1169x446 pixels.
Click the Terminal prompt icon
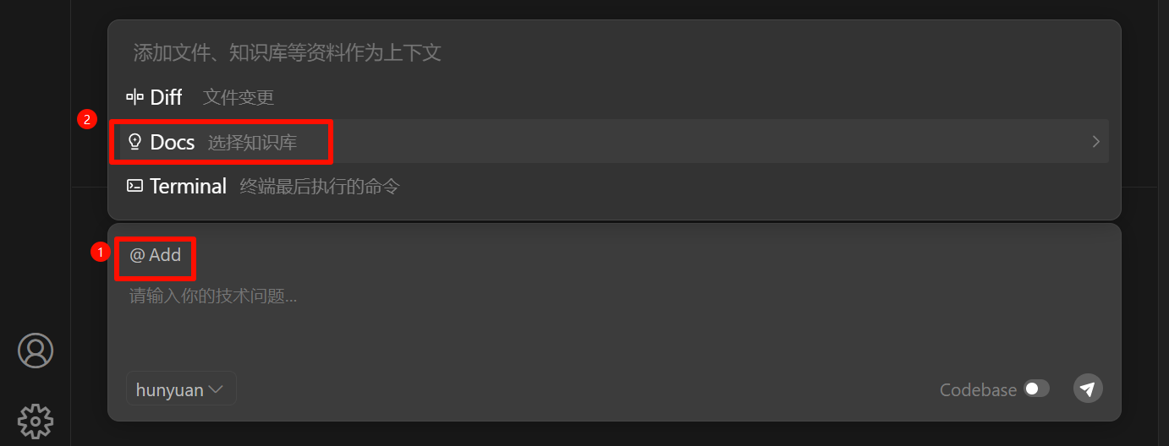[x=134, y=186]
